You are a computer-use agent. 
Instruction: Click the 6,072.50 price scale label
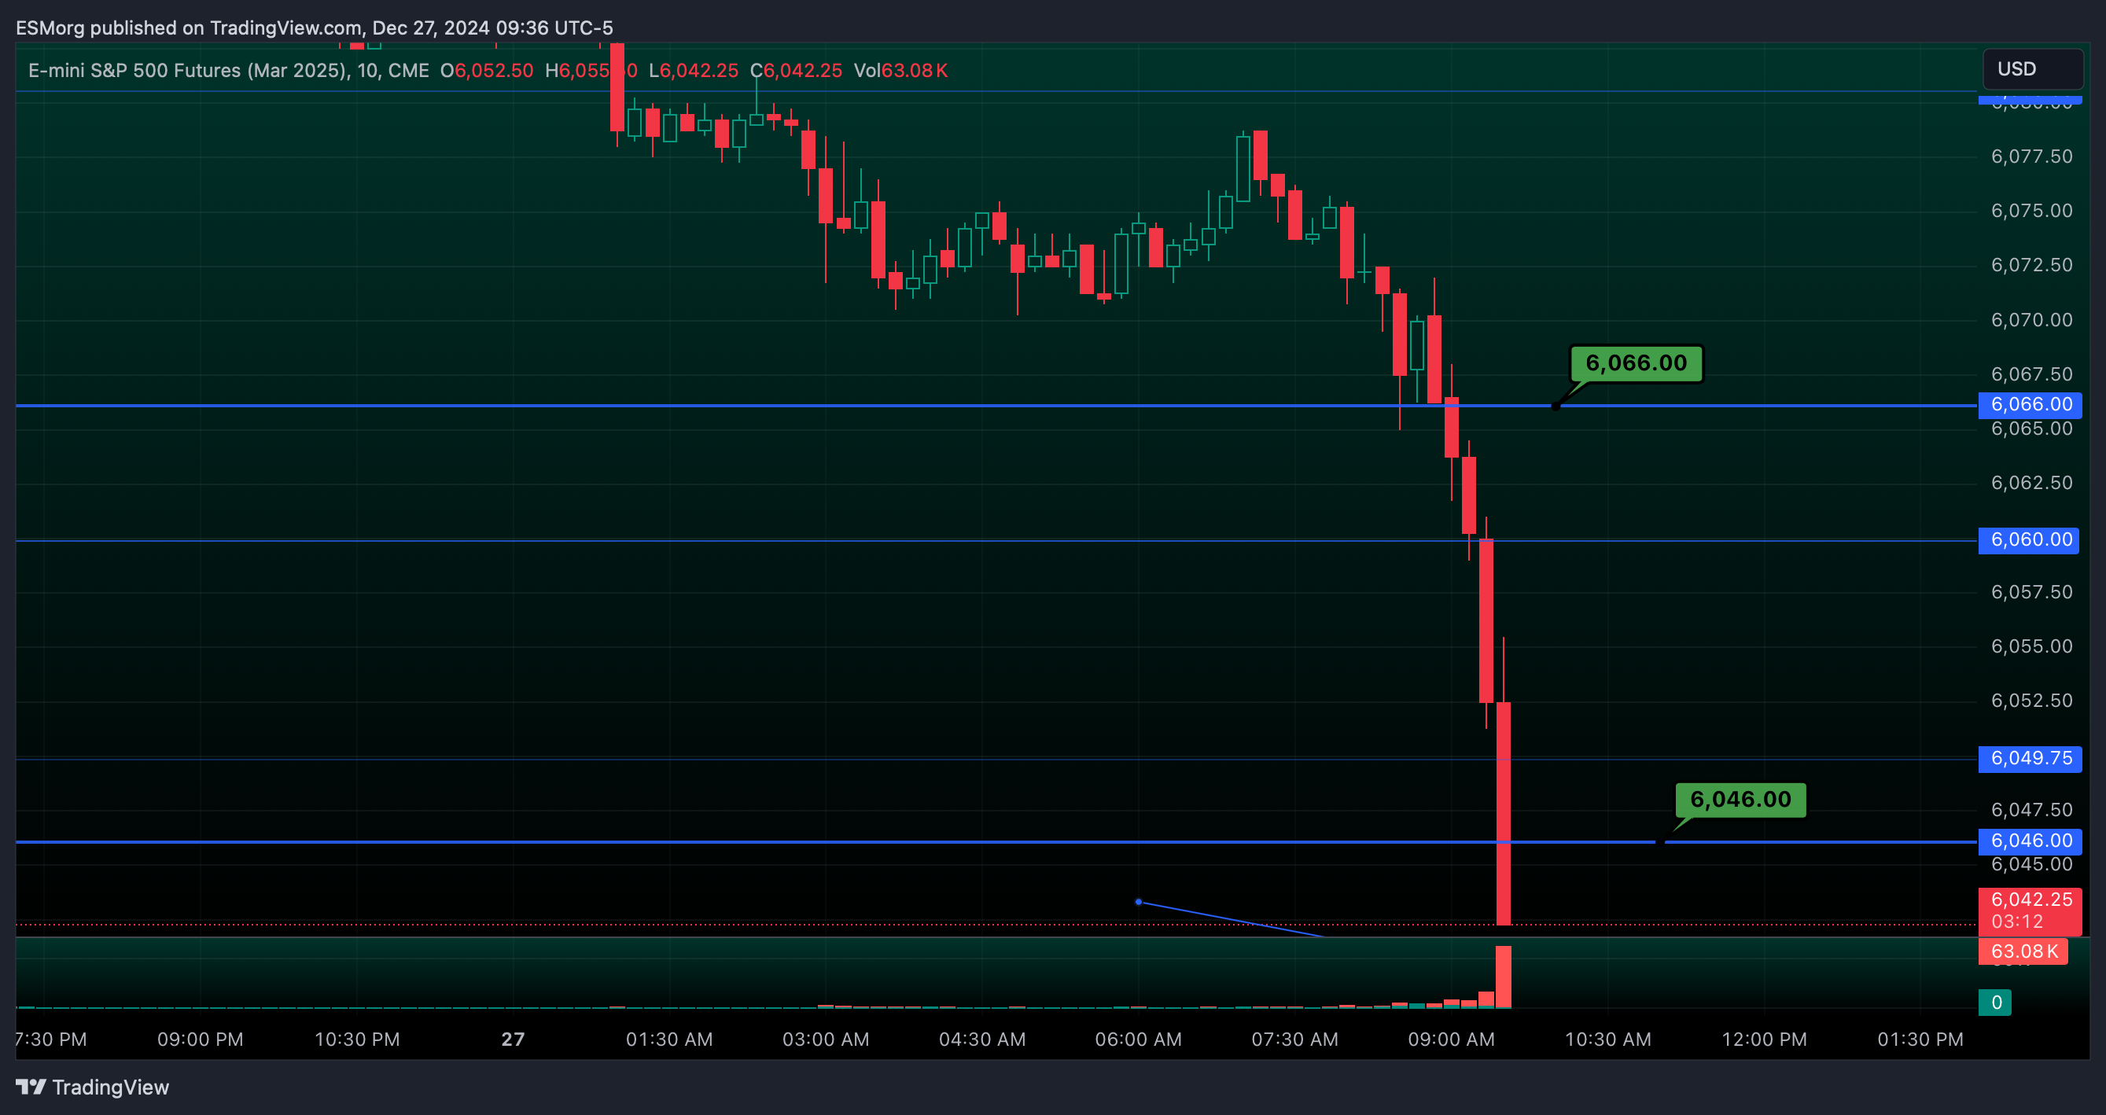(2031, 265)
